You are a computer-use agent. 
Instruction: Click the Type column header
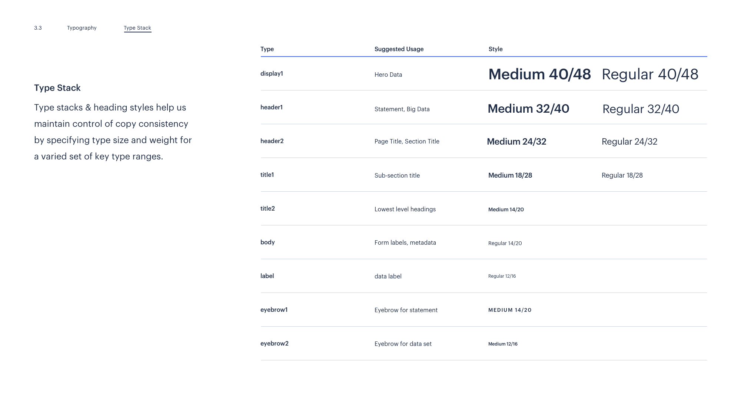click(x=267, y=49)
